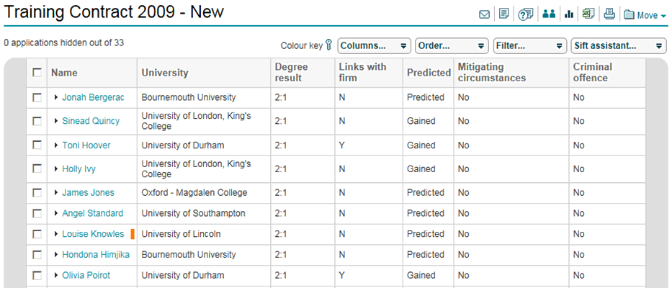
Task: Select Toni Hoover's row checkbox
Action: click(37, 145)
